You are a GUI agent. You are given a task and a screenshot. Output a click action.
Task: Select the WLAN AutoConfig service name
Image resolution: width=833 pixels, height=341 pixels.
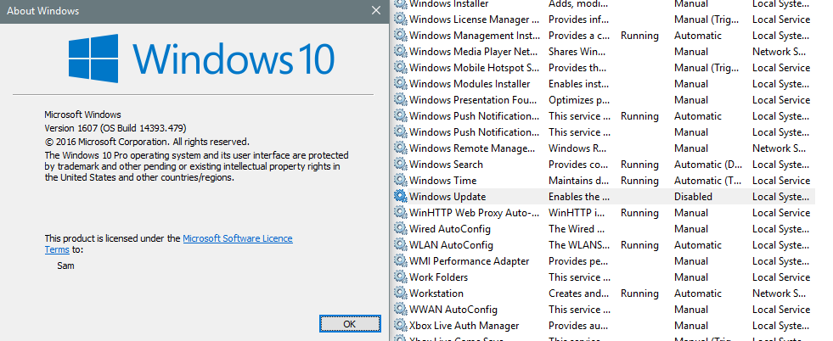[451, 245]
